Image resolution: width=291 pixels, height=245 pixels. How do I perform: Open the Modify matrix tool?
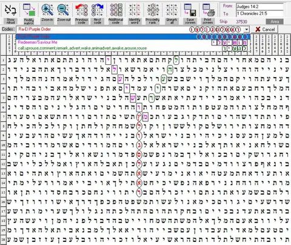tap(29, 13)
